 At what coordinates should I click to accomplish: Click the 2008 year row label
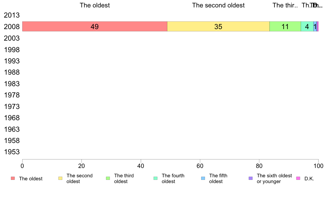[x=12, y=27]
